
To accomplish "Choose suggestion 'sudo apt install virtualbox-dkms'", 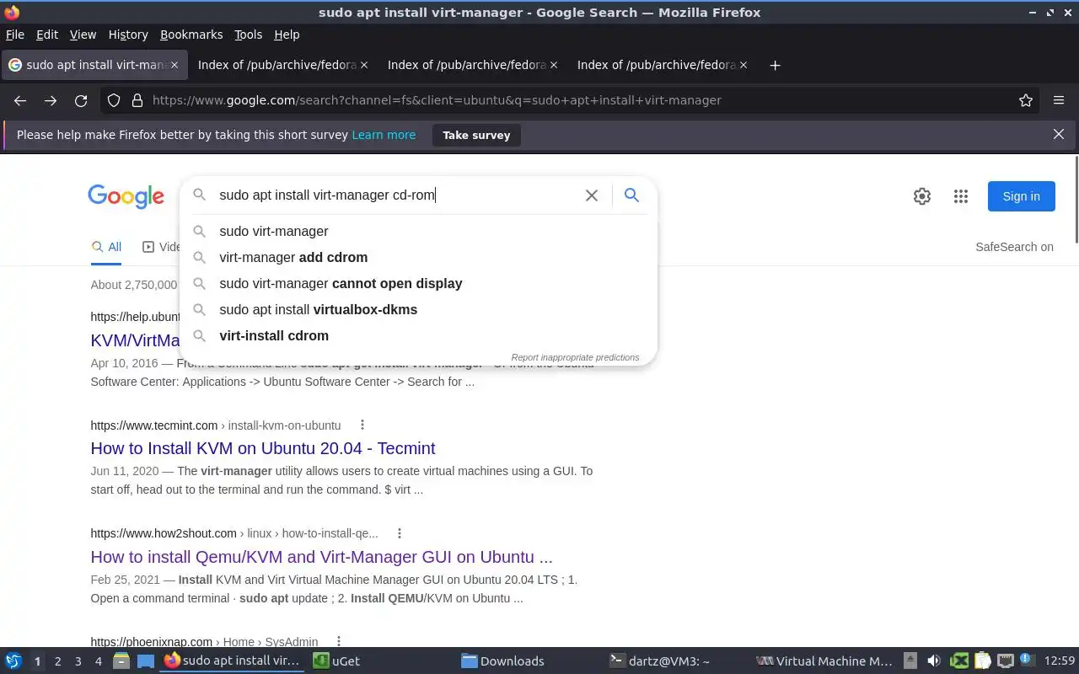I will pyautogui.click(x=419, y=309).
